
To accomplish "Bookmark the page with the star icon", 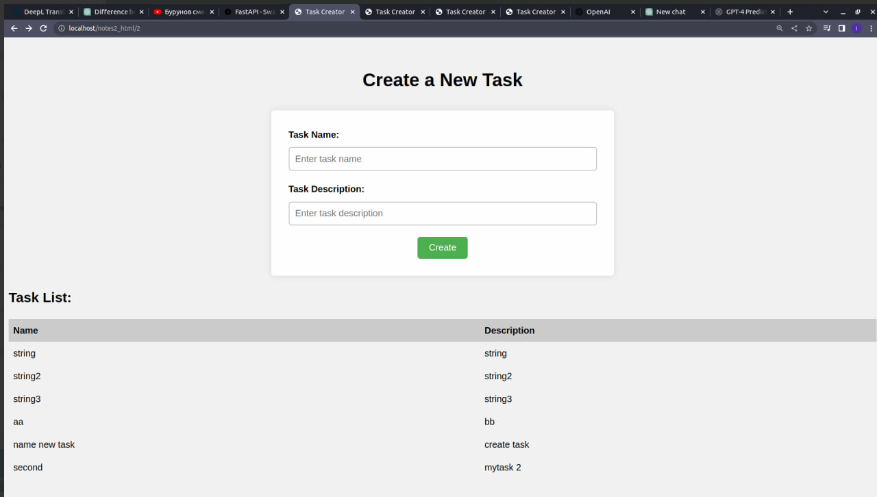I will 808,28.
